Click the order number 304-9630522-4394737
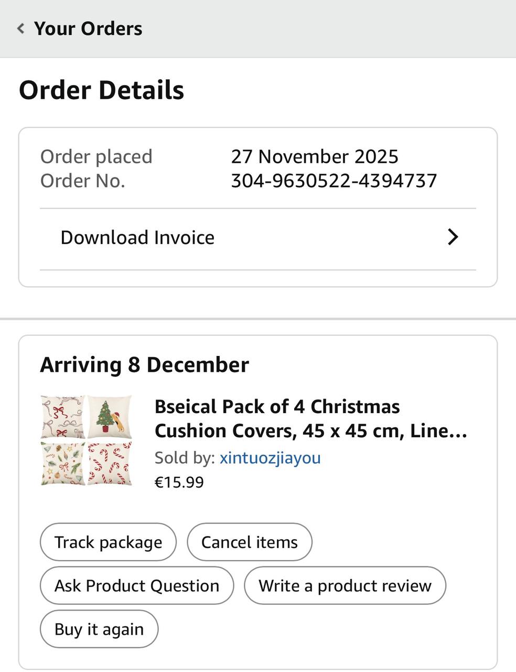Screen dimensions: 516x672 point(334,181)
